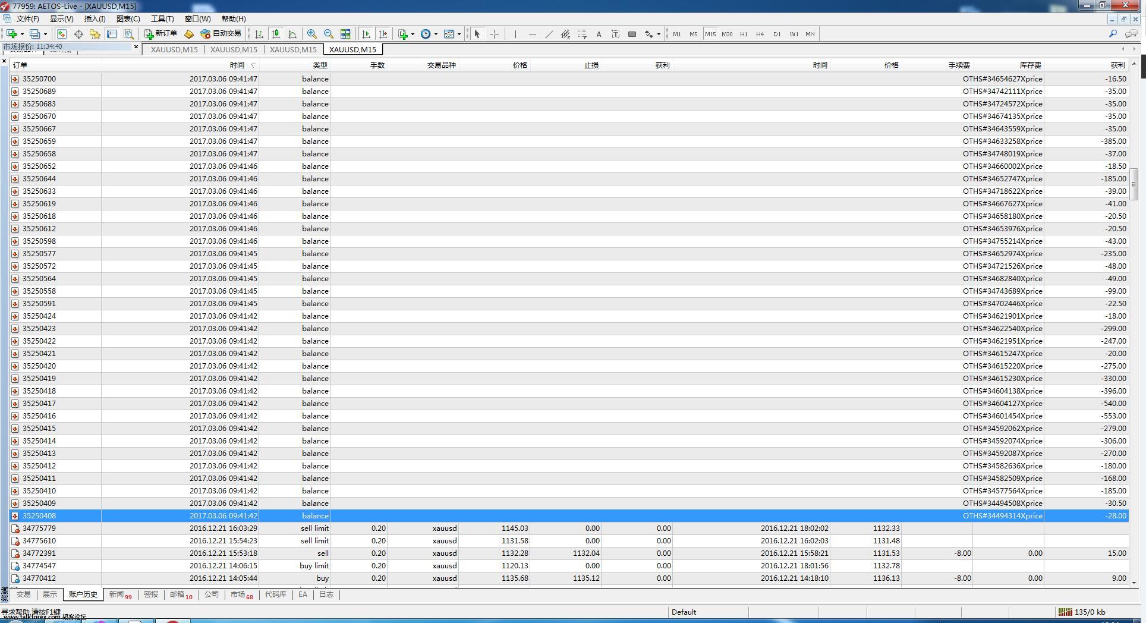Select the Trendline drawing tool
Screen dimensions: 1146x623
tap(549, 34)
